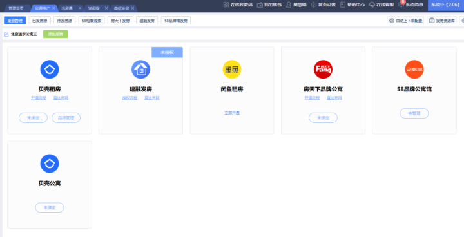The height and width of the screenshot is (237, 464).
Task: Click the 房天下品牌公寓 card title
Action: (323, 89)
